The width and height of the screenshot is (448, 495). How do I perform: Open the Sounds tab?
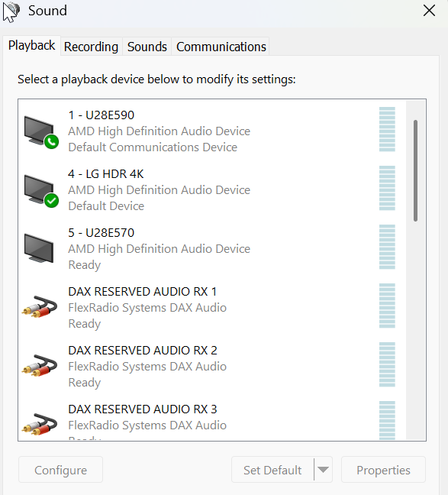147,47
